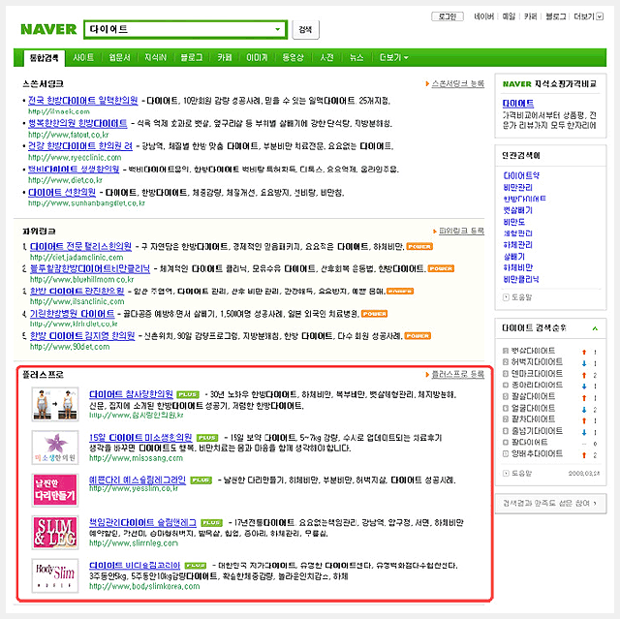This screenshot has height=619, width=620.
Task: Open 다이어트 link in 지식쇼핑 box
Action: point(518,104)
